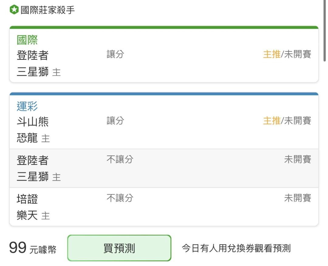Image resolution: width=328 pixels, height=266 pixels.
Task: Open 三星獅 home team in 國際 section
Action: point(32,71)
